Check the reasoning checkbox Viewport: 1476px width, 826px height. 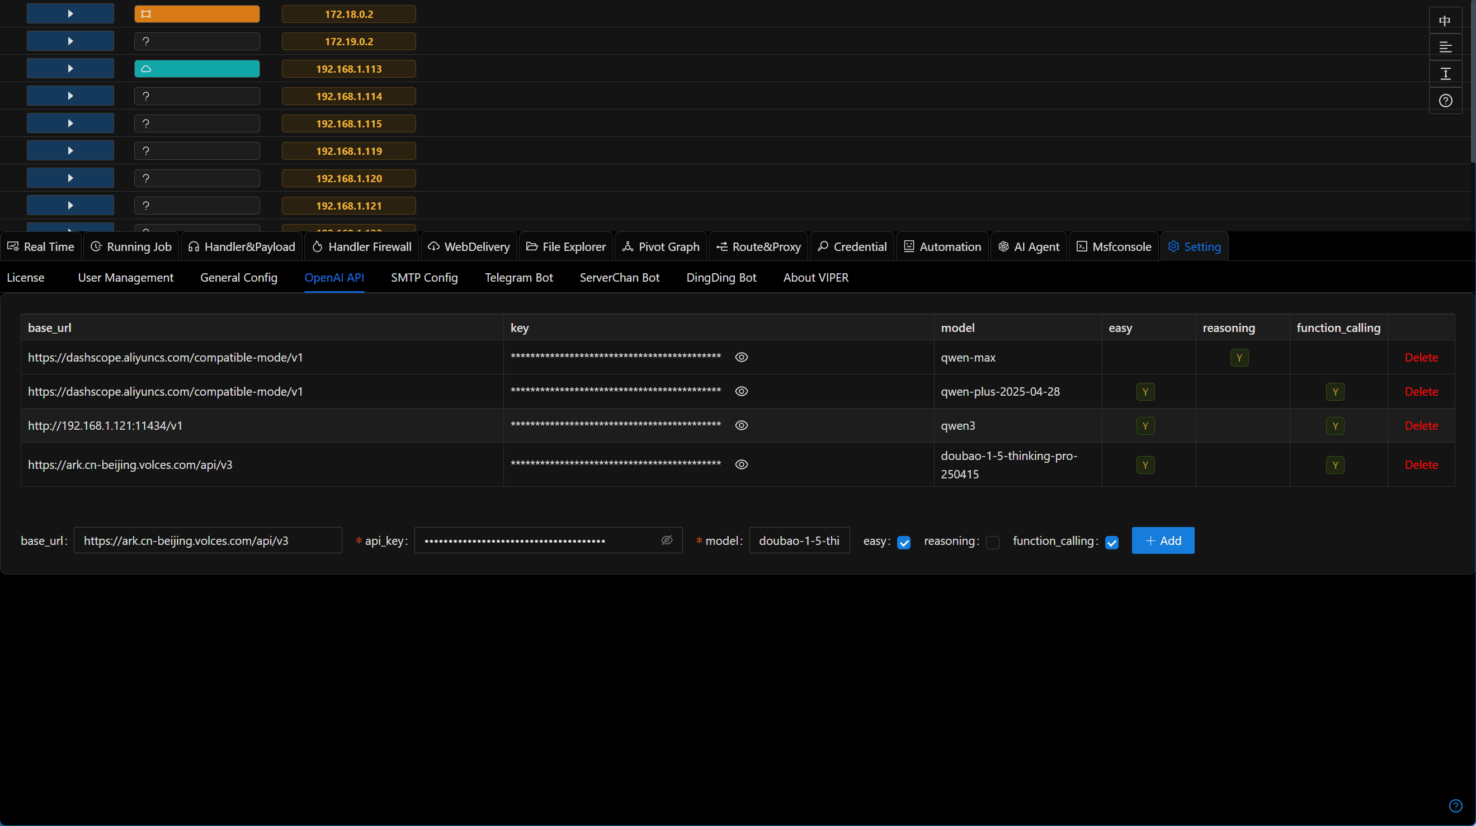tap(993, 543)
